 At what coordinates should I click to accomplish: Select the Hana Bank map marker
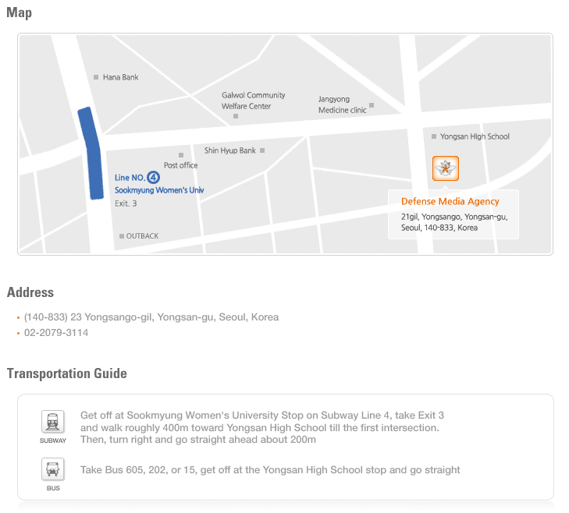[x=96, y=77]
